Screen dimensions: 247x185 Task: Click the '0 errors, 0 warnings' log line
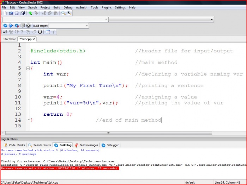tap(19, 154)
